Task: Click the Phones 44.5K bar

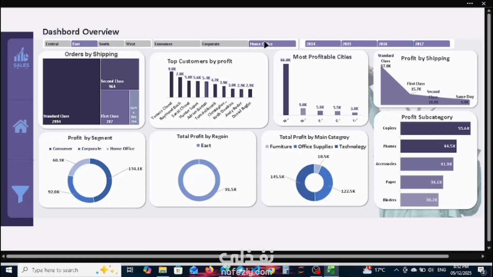Action: pyautogui.click(x=428, y=146)
